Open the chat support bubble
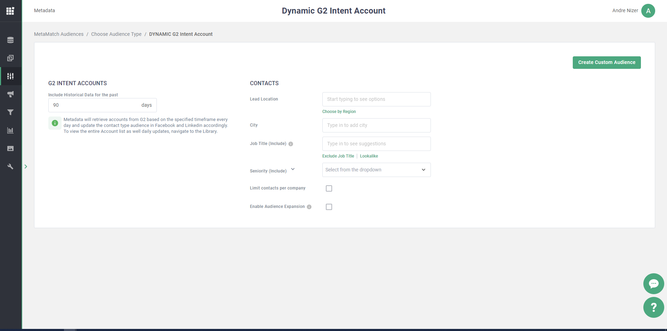 tap(653, 284)
